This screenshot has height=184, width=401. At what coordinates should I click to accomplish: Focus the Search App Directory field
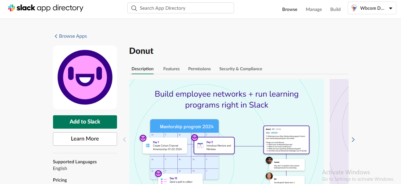181,8
